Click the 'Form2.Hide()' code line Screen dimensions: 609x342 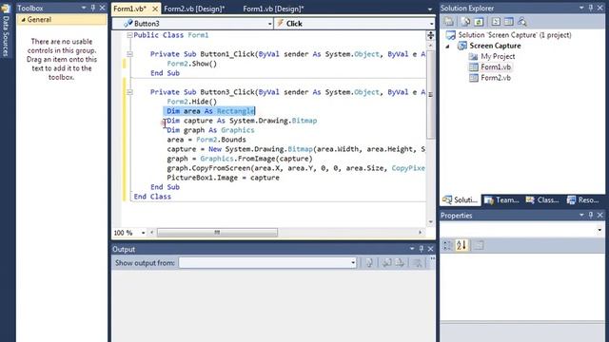192,102
